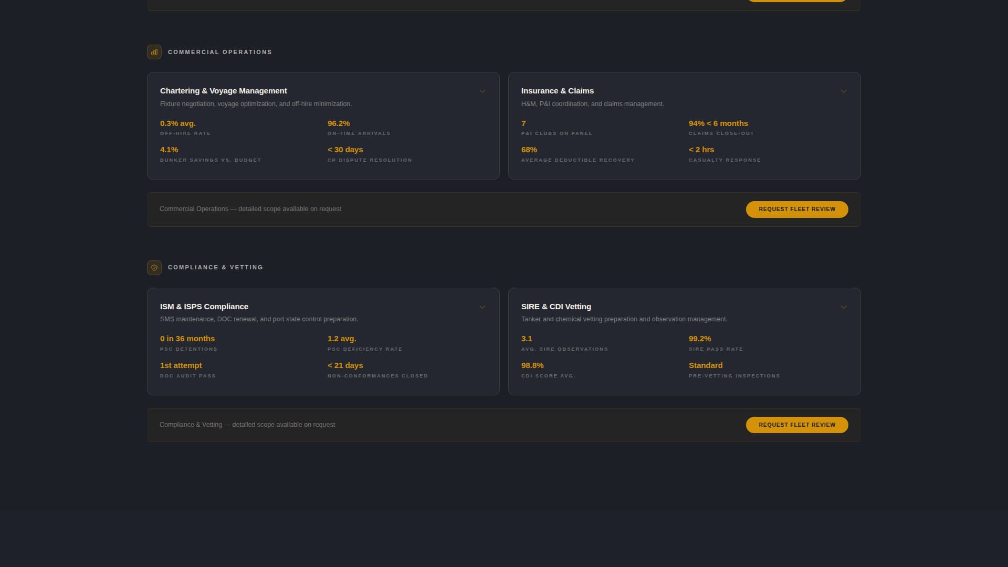Expand the Chartering & Voyage Management chevron
Screen dimensions: 1008x567
tap(482, 91)
